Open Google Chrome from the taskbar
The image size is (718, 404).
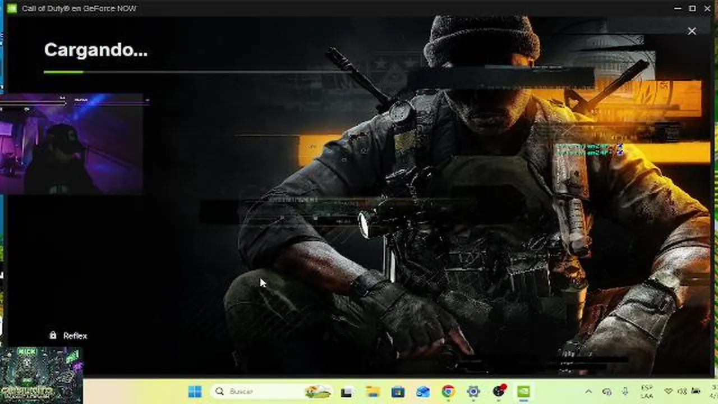448,391
